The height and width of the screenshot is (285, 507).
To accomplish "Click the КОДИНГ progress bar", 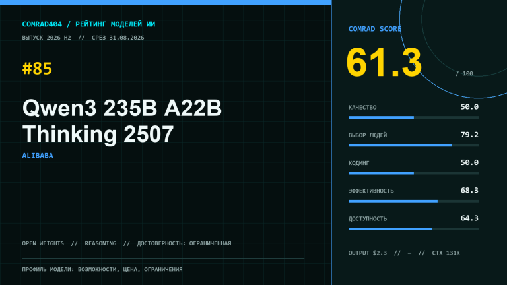I will coord(413,174).
